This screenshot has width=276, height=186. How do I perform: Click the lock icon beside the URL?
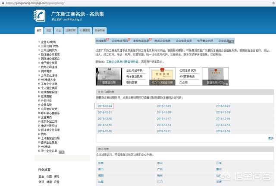pyautogui.click(x=3, y=3)
